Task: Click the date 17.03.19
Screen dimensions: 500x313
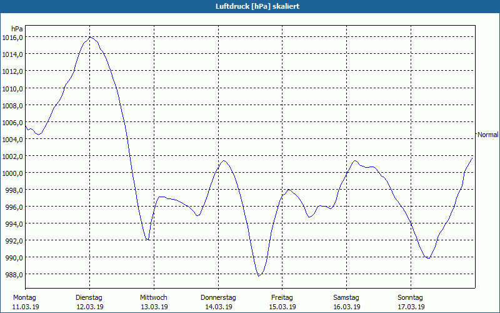Action: 411,307
